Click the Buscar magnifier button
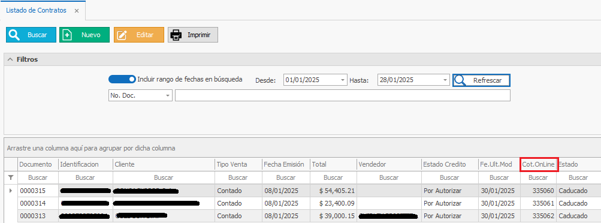The image size is (601, 223). click(31, 35)
